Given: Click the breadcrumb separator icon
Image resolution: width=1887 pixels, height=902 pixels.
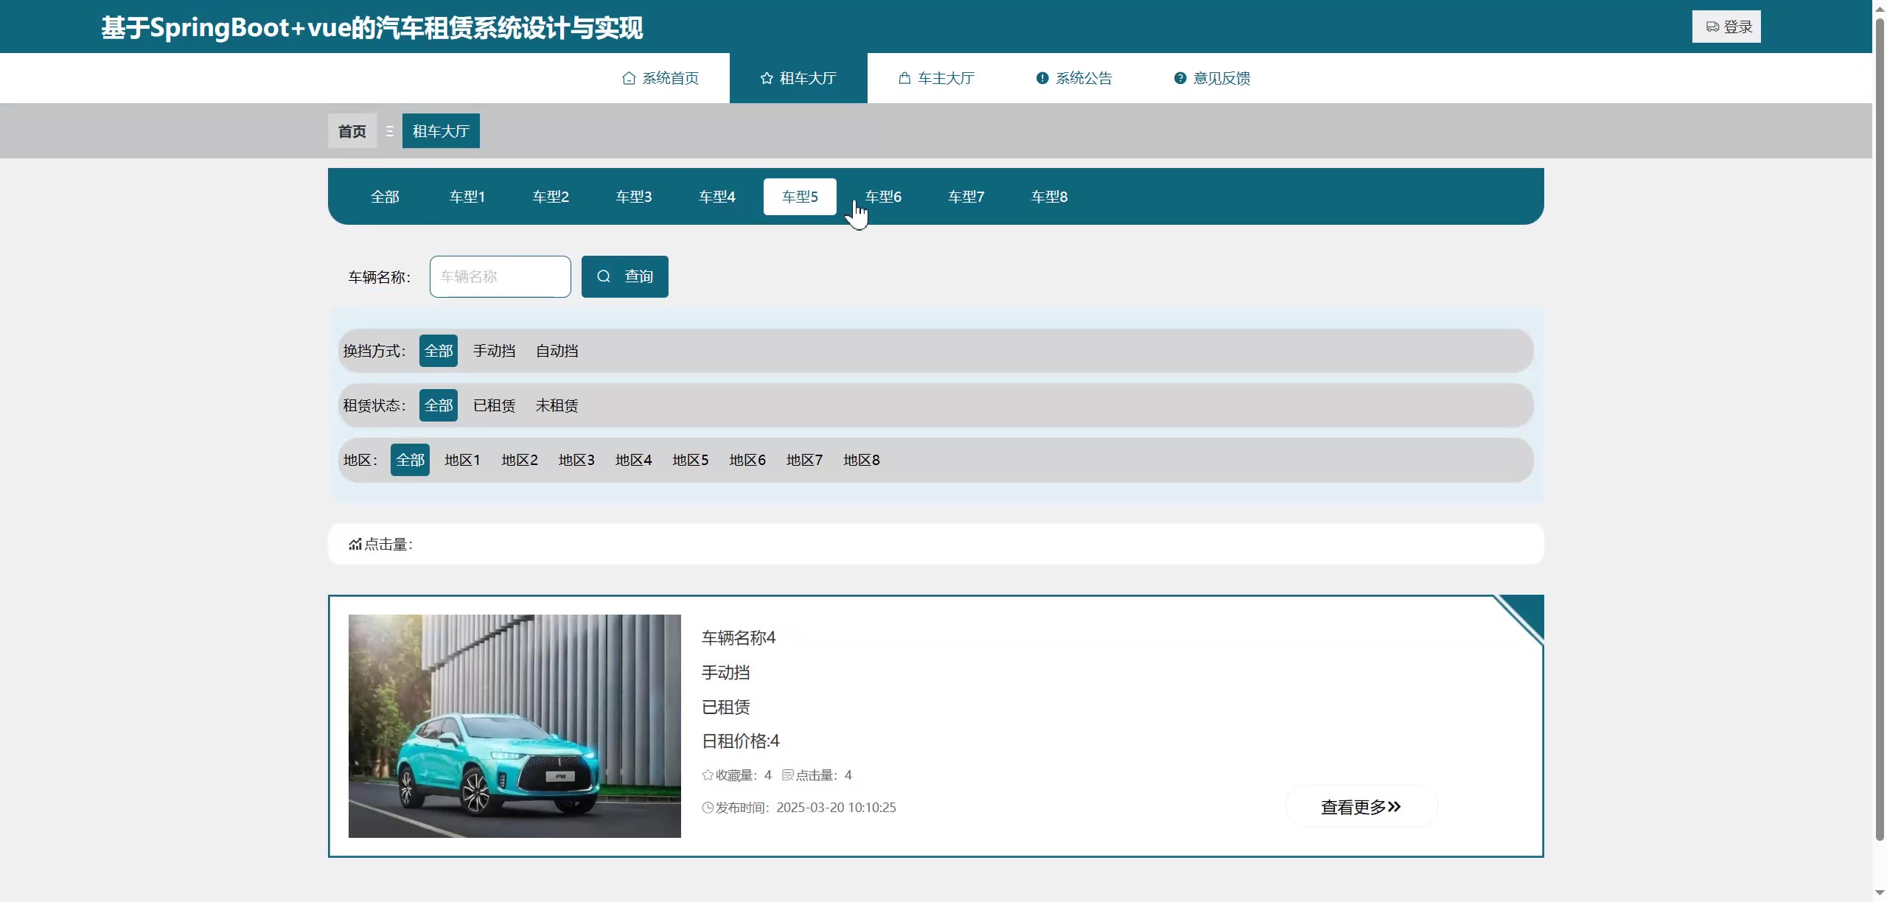Looking at the screenshot, I should pyautogui.click(x=389, y=131).
